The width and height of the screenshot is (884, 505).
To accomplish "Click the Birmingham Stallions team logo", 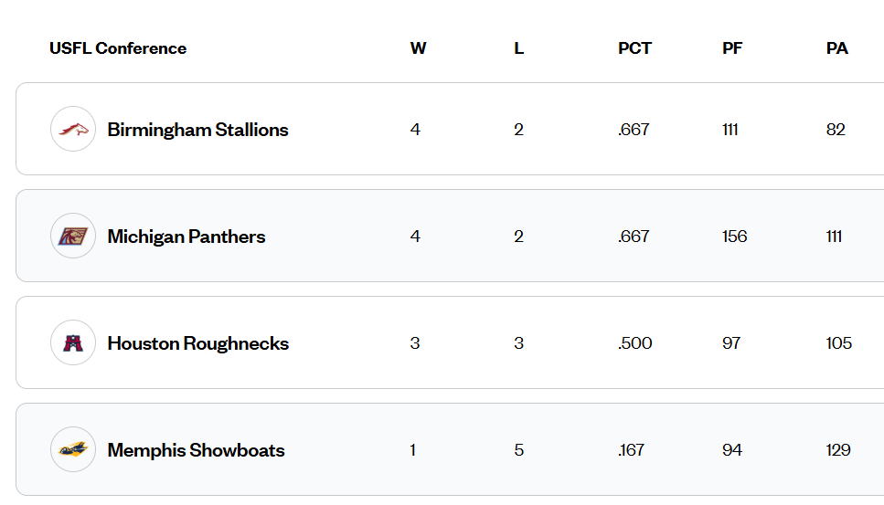I will point(73,130).
